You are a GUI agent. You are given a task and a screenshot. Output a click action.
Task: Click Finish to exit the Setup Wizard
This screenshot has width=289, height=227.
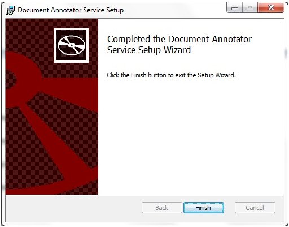pos(204,208)
